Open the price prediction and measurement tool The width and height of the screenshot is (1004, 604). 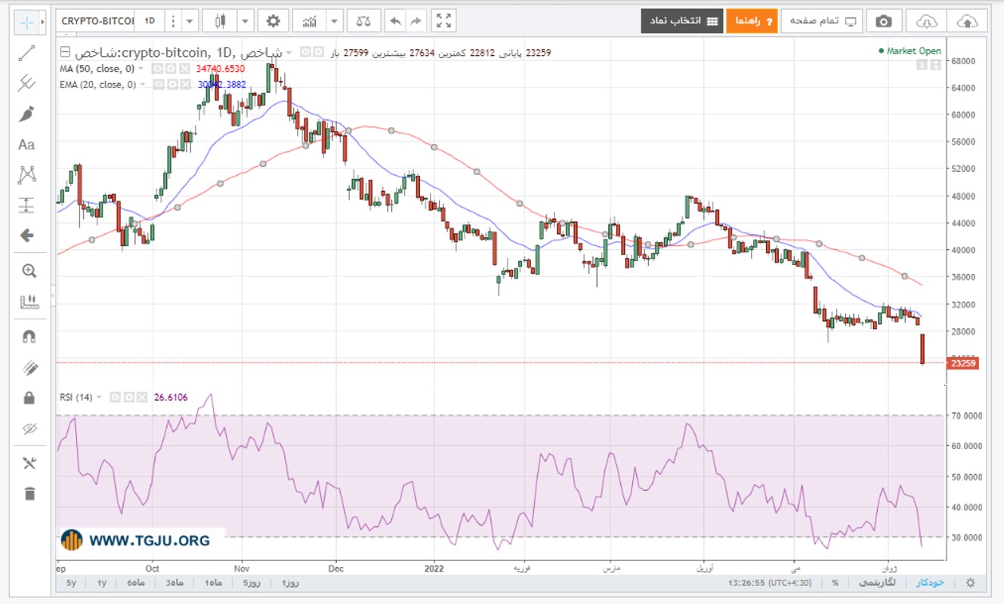click(x=27, y=205)
